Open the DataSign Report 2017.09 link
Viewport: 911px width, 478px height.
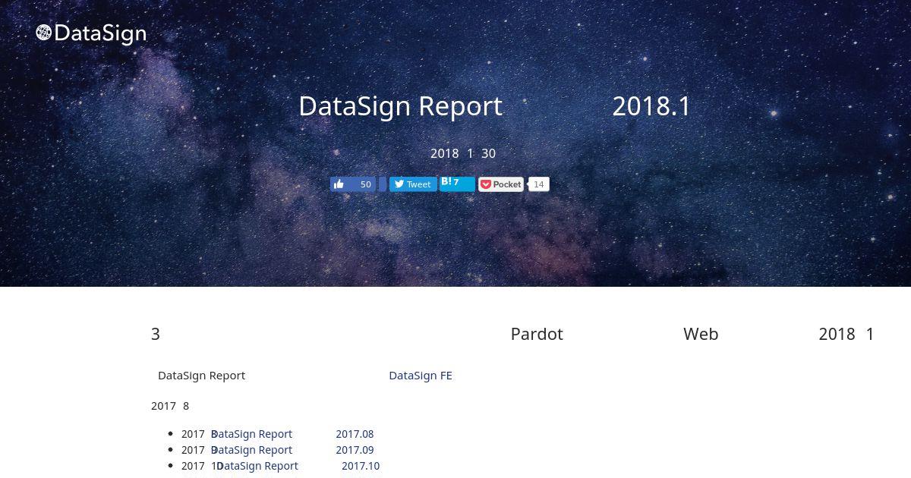[292, 450]
